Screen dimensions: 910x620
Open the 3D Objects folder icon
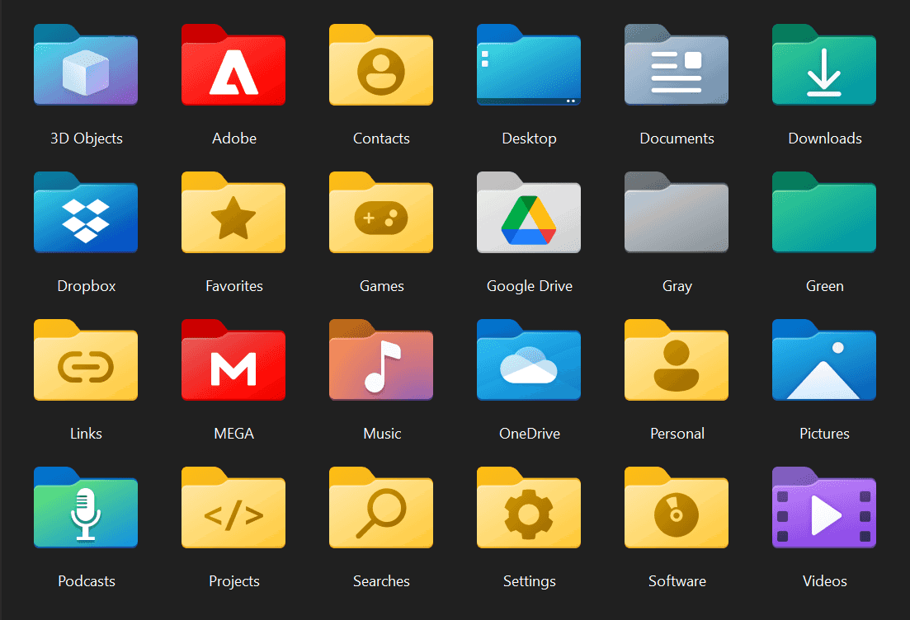coord(86,66)
